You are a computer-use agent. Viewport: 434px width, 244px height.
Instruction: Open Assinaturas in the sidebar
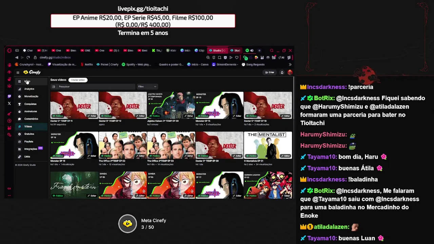(x=31, y=111)
